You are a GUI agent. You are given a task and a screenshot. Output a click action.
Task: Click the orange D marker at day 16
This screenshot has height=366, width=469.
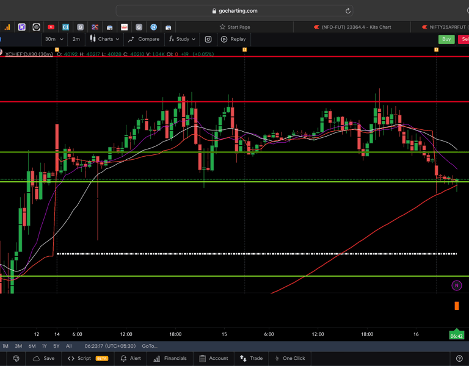[437, 49]
